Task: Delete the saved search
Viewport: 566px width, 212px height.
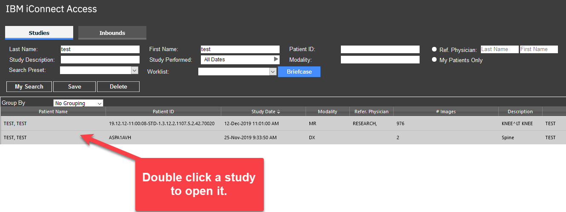Action: point(118,86)
